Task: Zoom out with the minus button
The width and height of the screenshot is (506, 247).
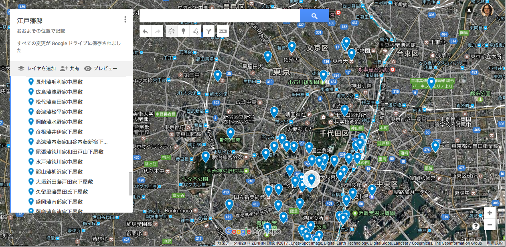Action: [x=490, y=225]
